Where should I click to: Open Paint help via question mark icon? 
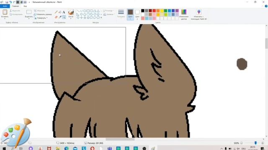[x=266, y=6]
